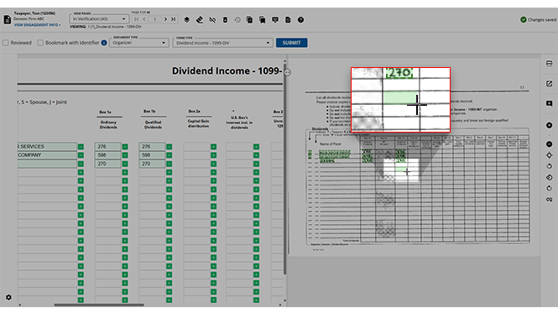Click the document refresh toolbar icon
This screenshot has height=329, width=558.
click(x=288, y=20)
